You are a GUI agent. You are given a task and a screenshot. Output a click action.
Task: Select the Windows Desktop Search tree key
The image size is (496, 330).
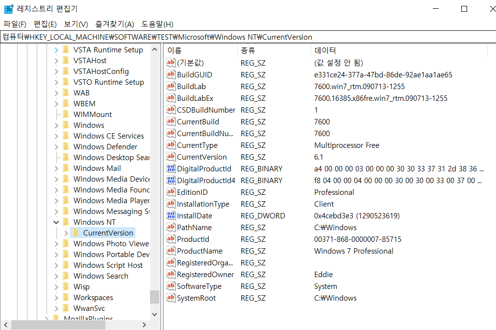(111, 158)
